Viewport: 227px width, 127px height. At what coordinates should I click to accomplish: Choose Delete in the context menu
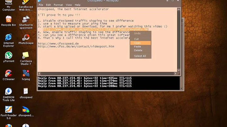140,50
